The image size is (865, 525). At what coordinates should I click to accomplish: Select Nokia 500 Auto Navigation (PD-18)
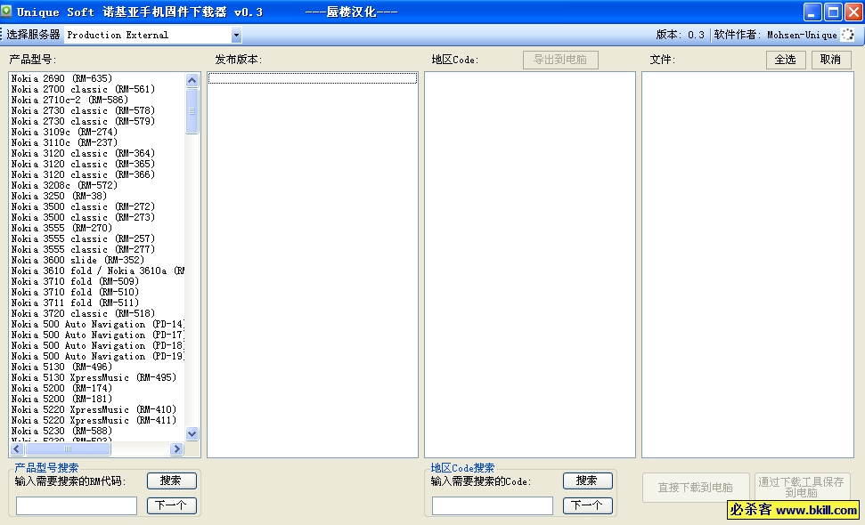[x=98, y=345]
